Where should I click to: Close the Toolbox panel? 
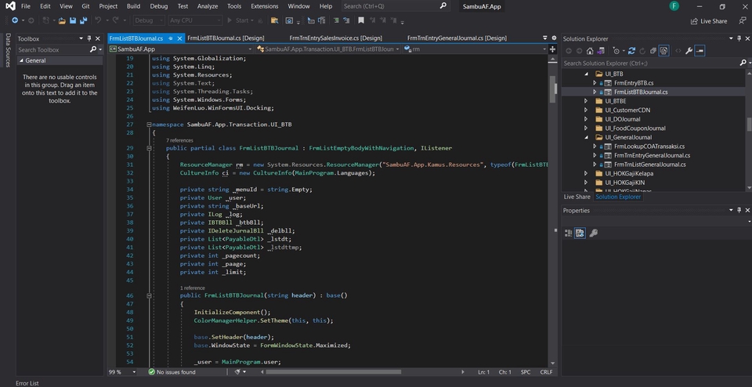98,38
